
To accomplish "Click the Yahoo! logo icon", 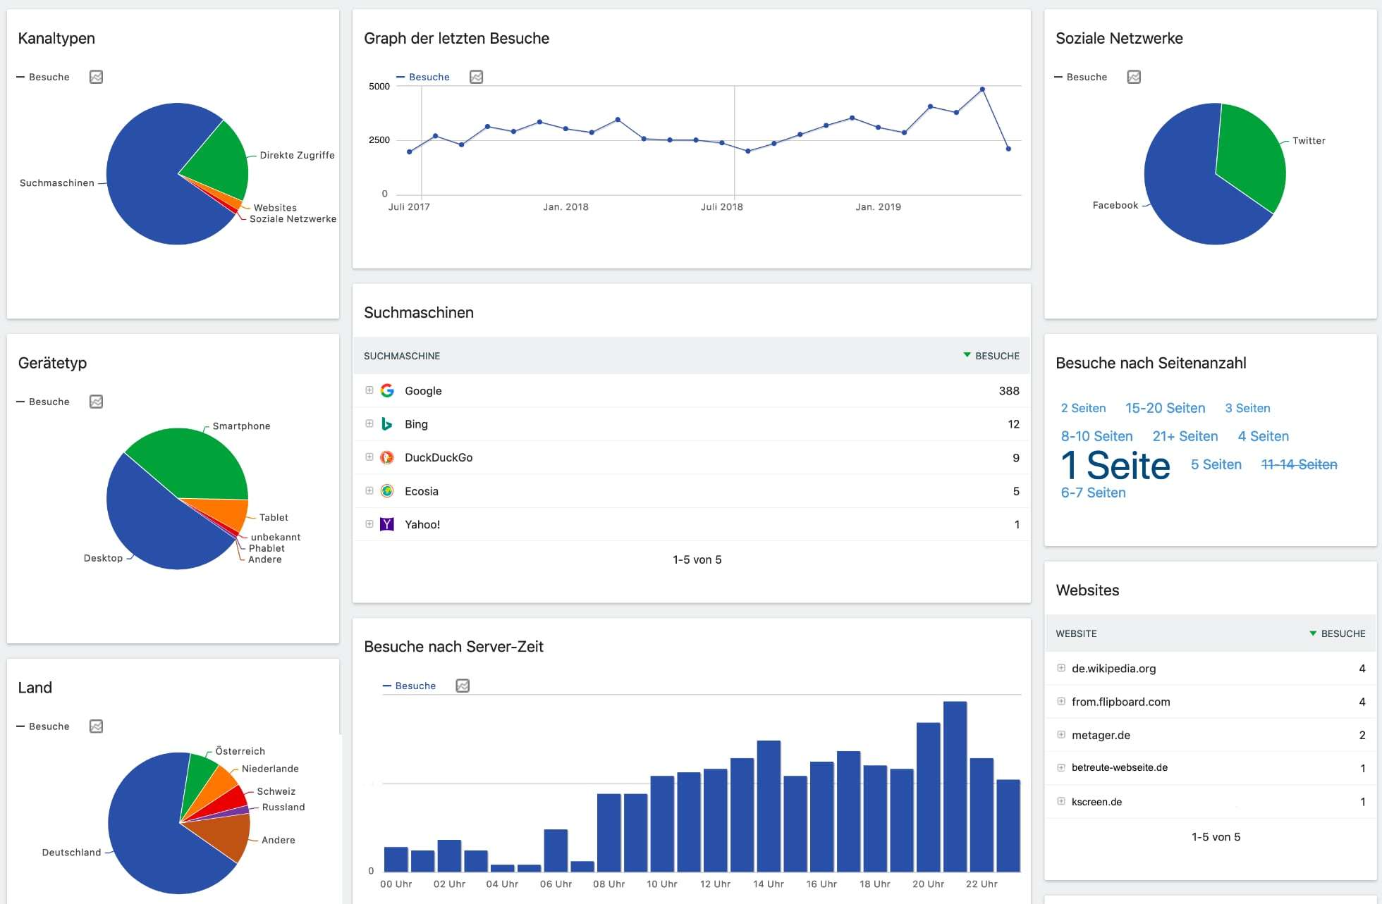I will 387,524.
